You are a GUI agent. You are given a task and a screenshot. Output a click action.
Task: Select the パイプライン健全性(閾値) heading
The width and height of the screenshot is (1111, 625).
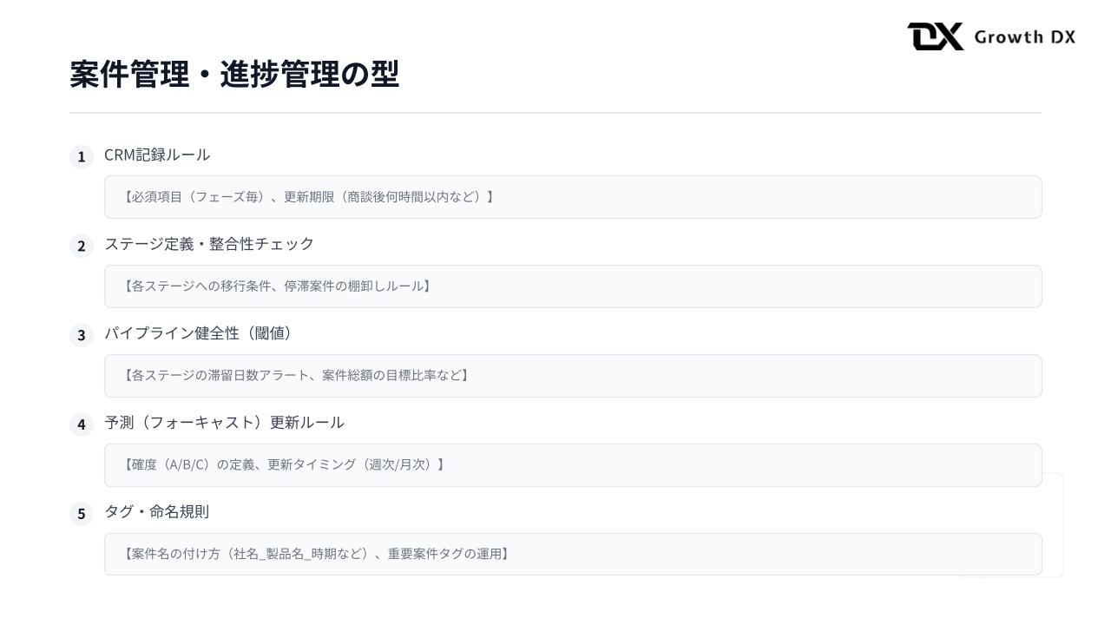199,333
